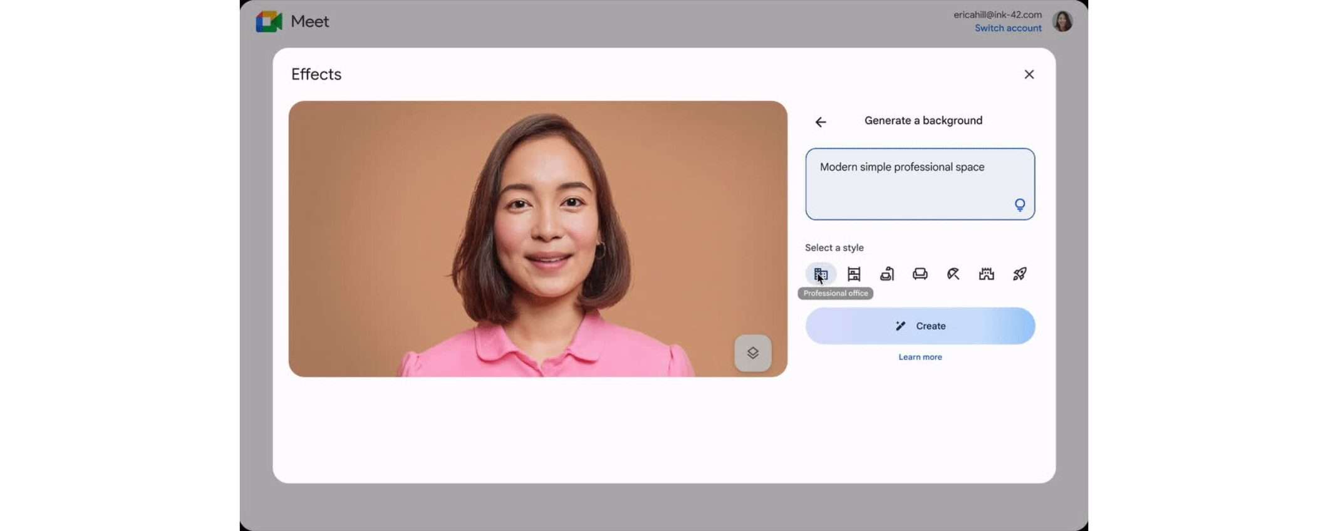1328x531 pixels.
Task: Go back using the left arrow
Action: (821, 122)
